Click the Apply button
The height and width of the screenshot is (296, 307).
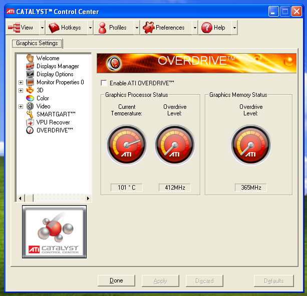160,281
